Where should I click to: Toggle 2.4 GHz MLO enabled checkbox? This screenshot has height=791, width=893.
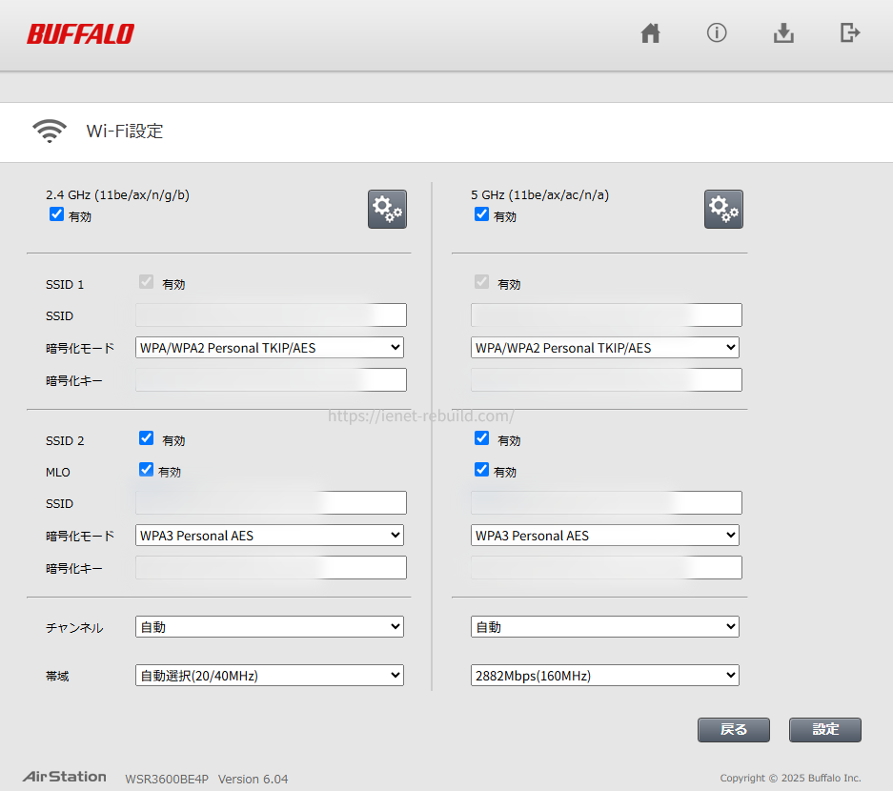click(147, 469)
